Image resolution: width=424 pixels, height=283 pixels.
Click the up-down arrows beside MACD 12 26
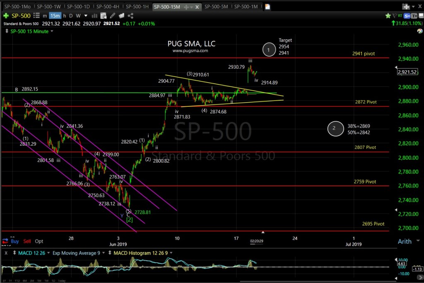pyautogui.click(x=14, y=253)
